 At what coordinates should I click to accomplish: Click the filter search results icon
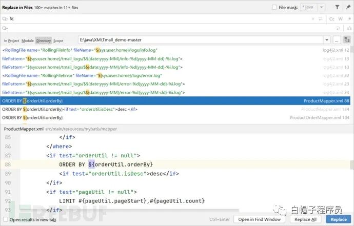[x=337, y=7]
